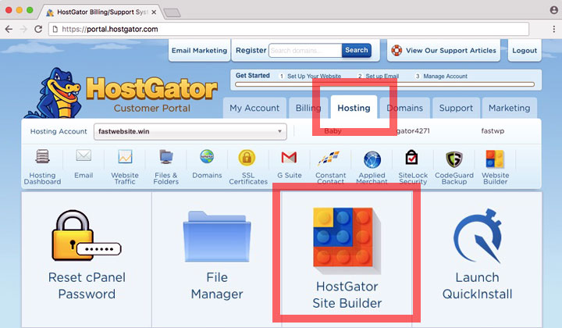The width and height of the screenshot is (562, 328).
Task: Select the Hosting tab
Action: pos(354,108)
